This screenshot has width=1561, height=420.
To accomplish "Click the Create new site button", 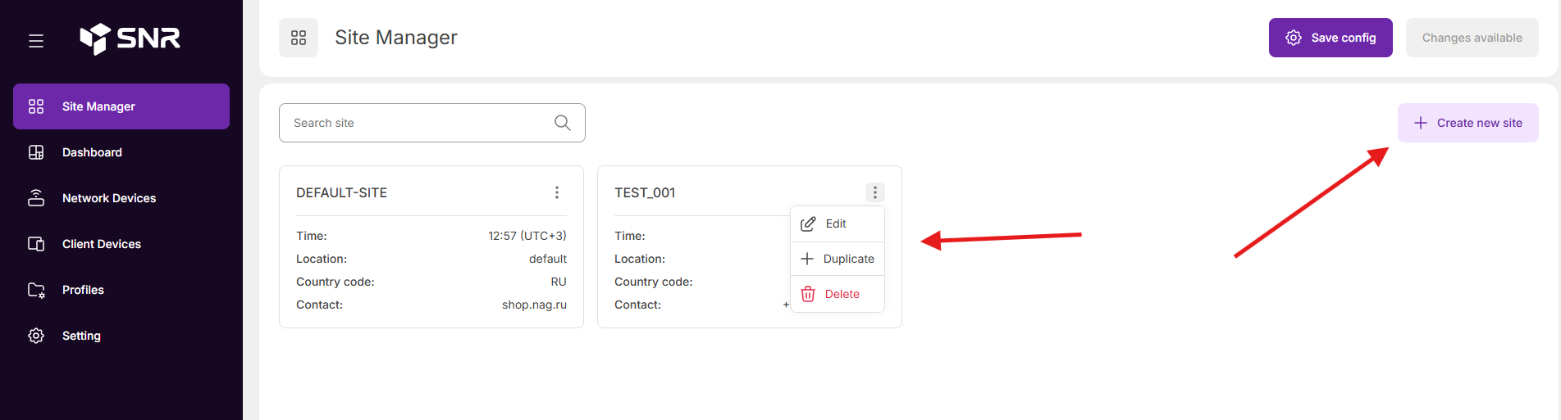I will pos(1467,123).
